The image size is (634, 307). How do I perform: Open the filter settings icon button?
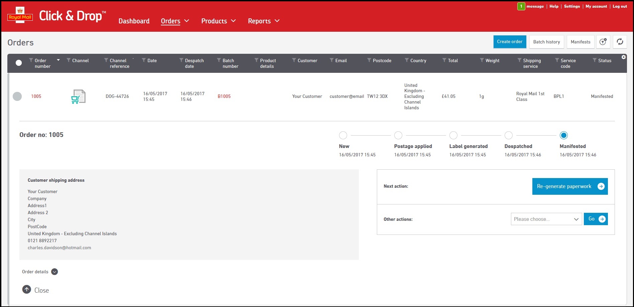coord(603,42)
